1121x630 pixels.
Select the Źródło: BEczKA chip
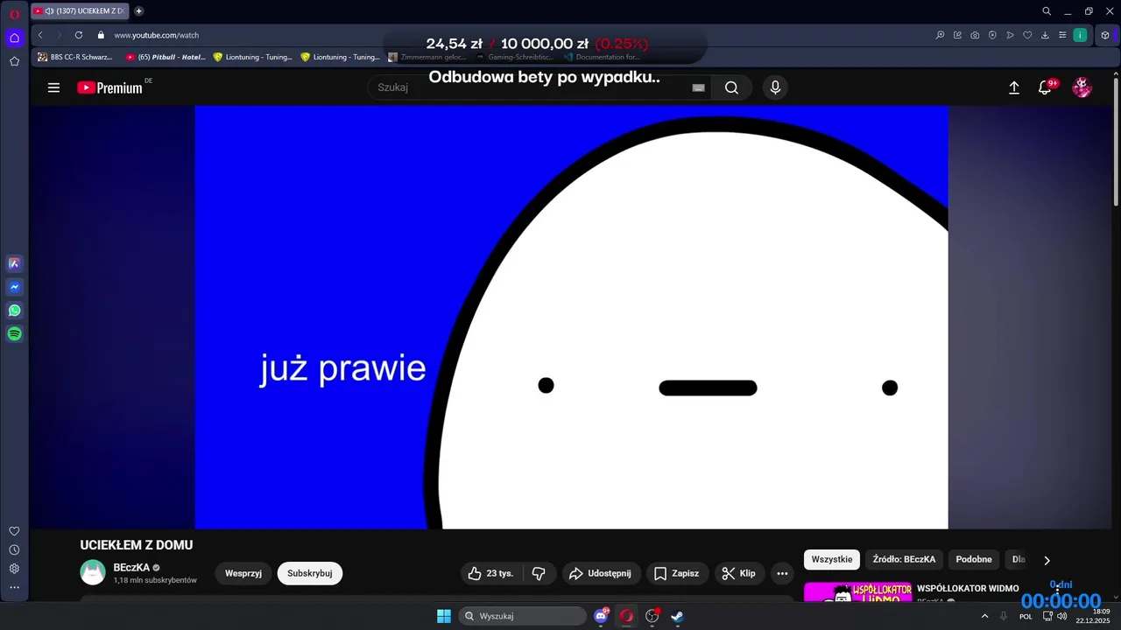(x=904, y=559)
